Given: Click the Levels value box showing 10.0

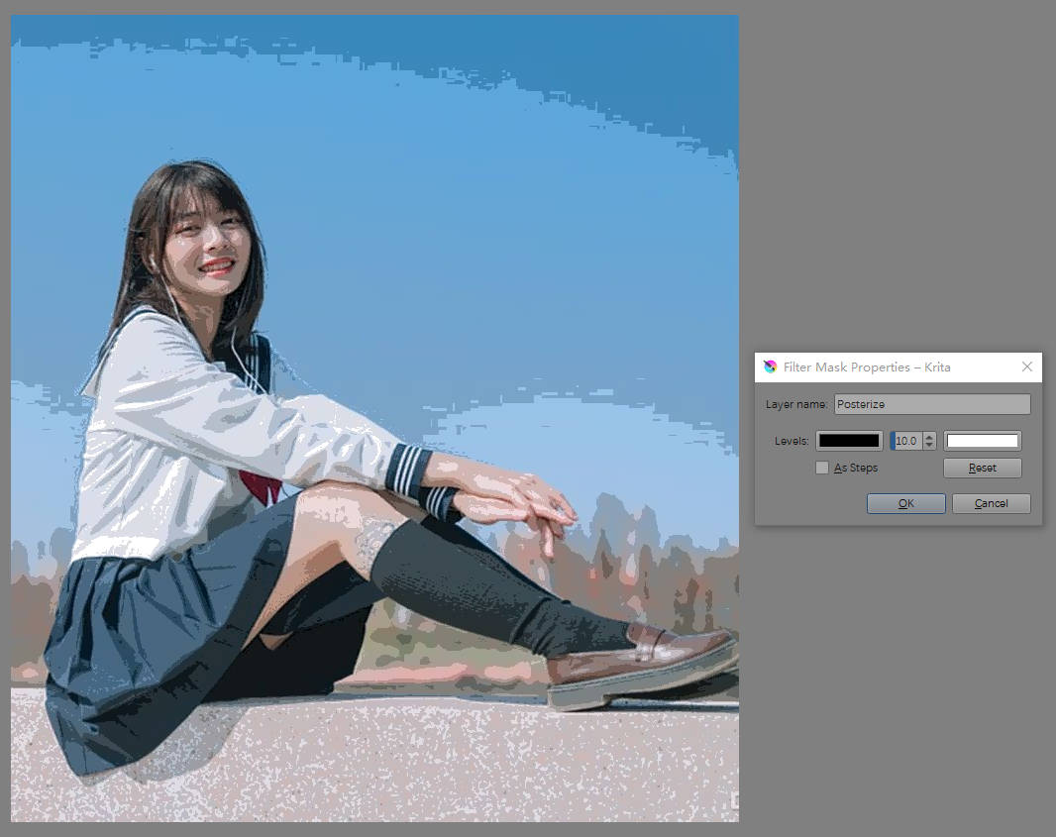Looking at the screenshot, I should [x=906, y=441].
